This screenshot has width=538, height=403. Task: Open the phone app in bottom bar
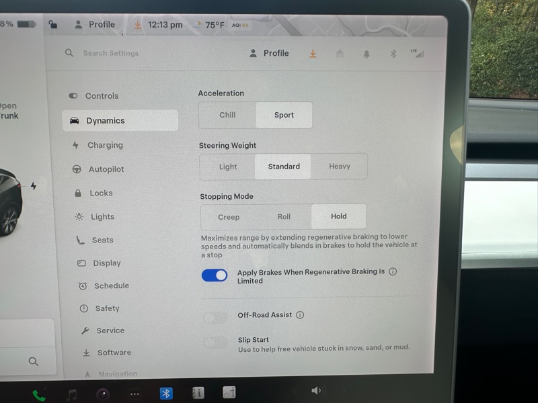point(39,395)
